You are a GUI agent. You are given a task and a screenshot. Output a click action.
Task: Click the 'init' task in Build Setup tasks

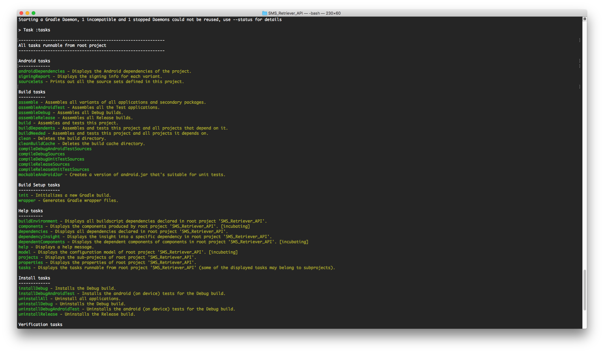coord(23,195)
